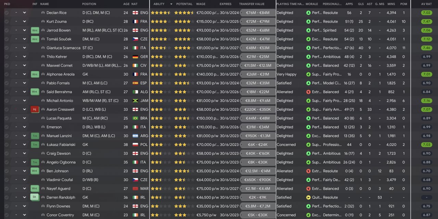Click the player info icon beside Declan Rice
438x219 pixels.
click(43, 13)
